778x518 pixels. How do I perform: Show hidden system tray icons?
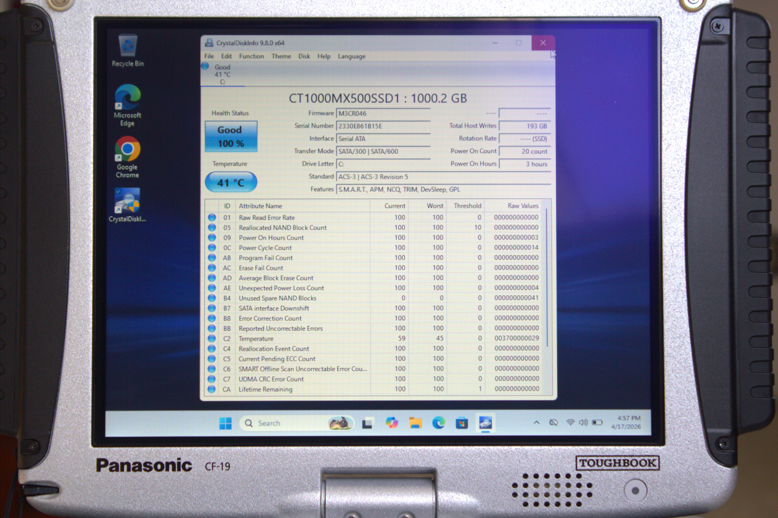[536, 423]
